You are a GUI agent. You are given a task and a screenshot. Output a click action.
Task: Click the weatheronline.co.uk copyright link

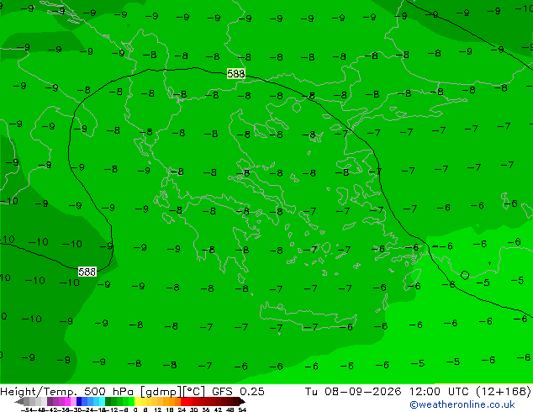(462, 404)
